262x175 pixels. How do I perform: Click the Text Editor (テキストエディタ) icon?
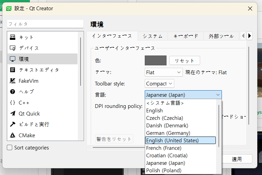[x=13, y=70]
